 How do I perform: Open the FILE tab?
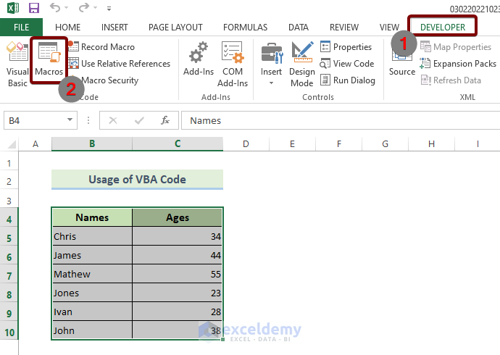tap(22, 28)
